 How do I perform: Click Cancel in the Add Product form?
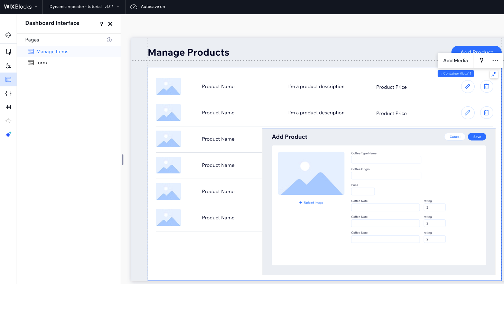455,137
